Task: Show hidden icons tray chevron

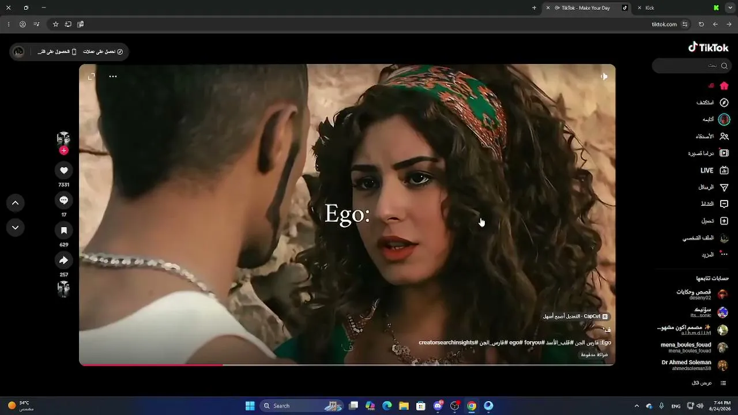Action: 637,406
